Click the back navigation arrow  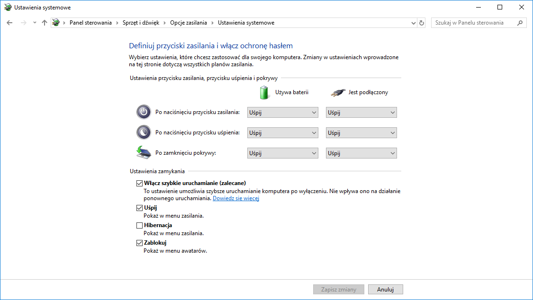9,23
